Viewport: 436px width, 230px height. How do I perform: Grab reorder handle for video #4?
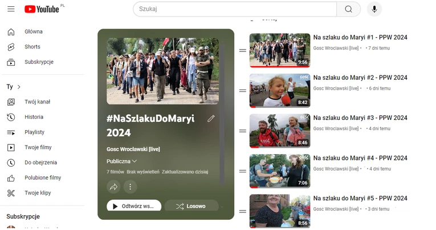(243, 171)
